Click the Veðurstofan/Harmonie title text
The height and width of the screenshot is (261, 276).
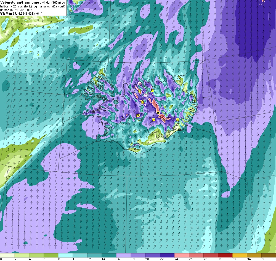[x=20, y=2]
